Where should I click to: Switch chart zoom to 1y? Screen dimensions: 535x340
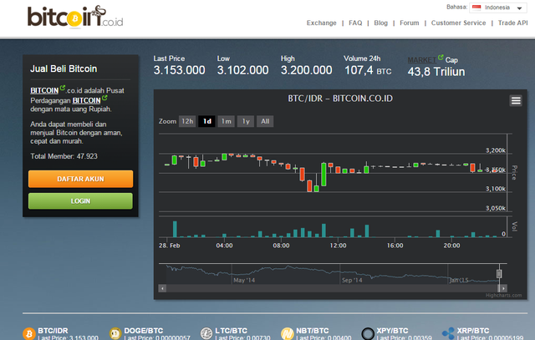(x=246, y=121)
